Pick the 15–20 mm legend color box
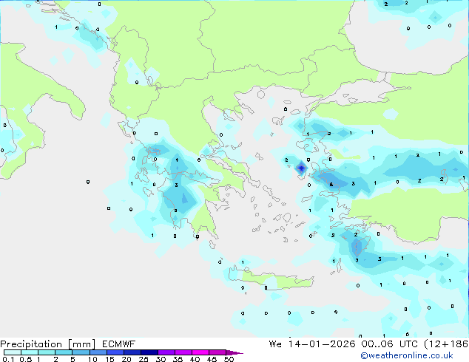The width and height of the screenshot is (469, 362). tap(115, 352)
